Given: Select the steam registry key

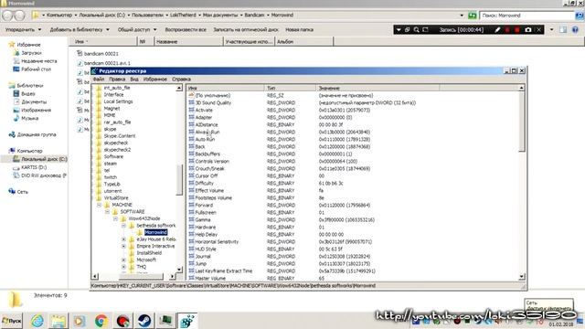Looking at the screenshot, I should [x=111, y=164].
